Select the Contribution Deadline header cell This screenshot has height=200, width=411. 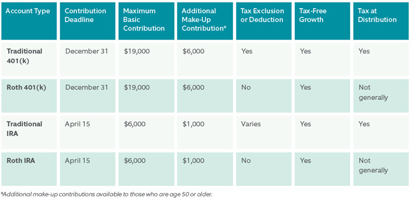(87, 21)
